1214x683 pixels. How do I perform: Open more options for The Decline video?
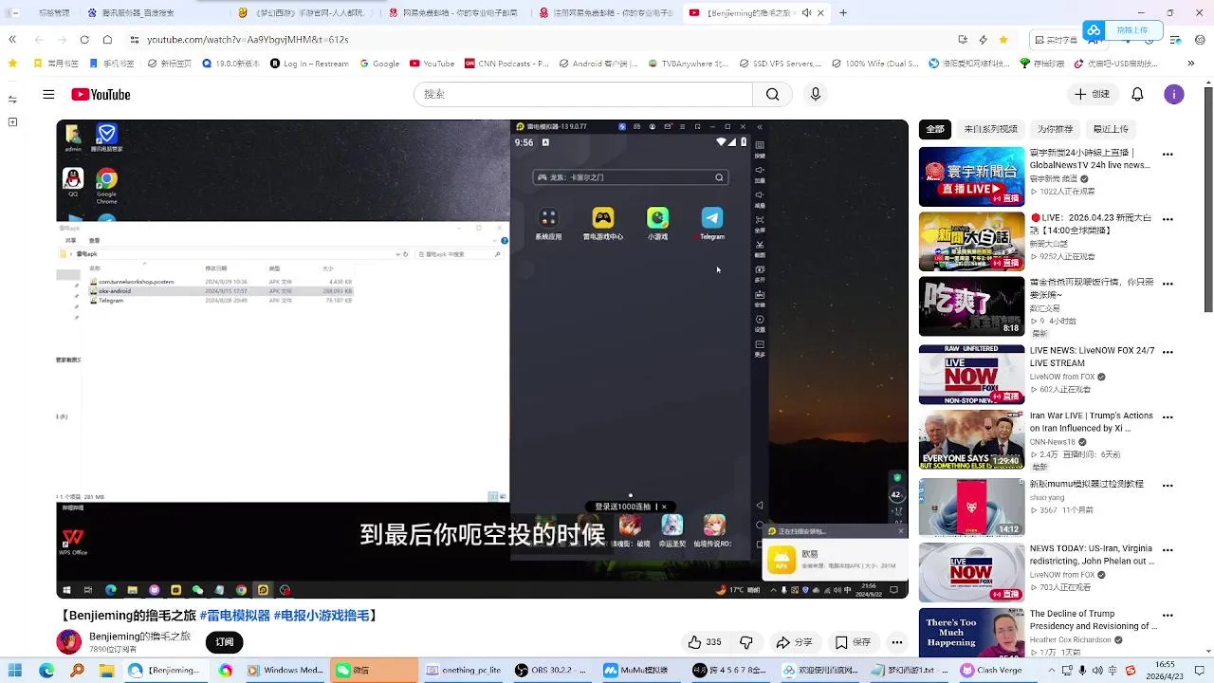[1168, 615]
